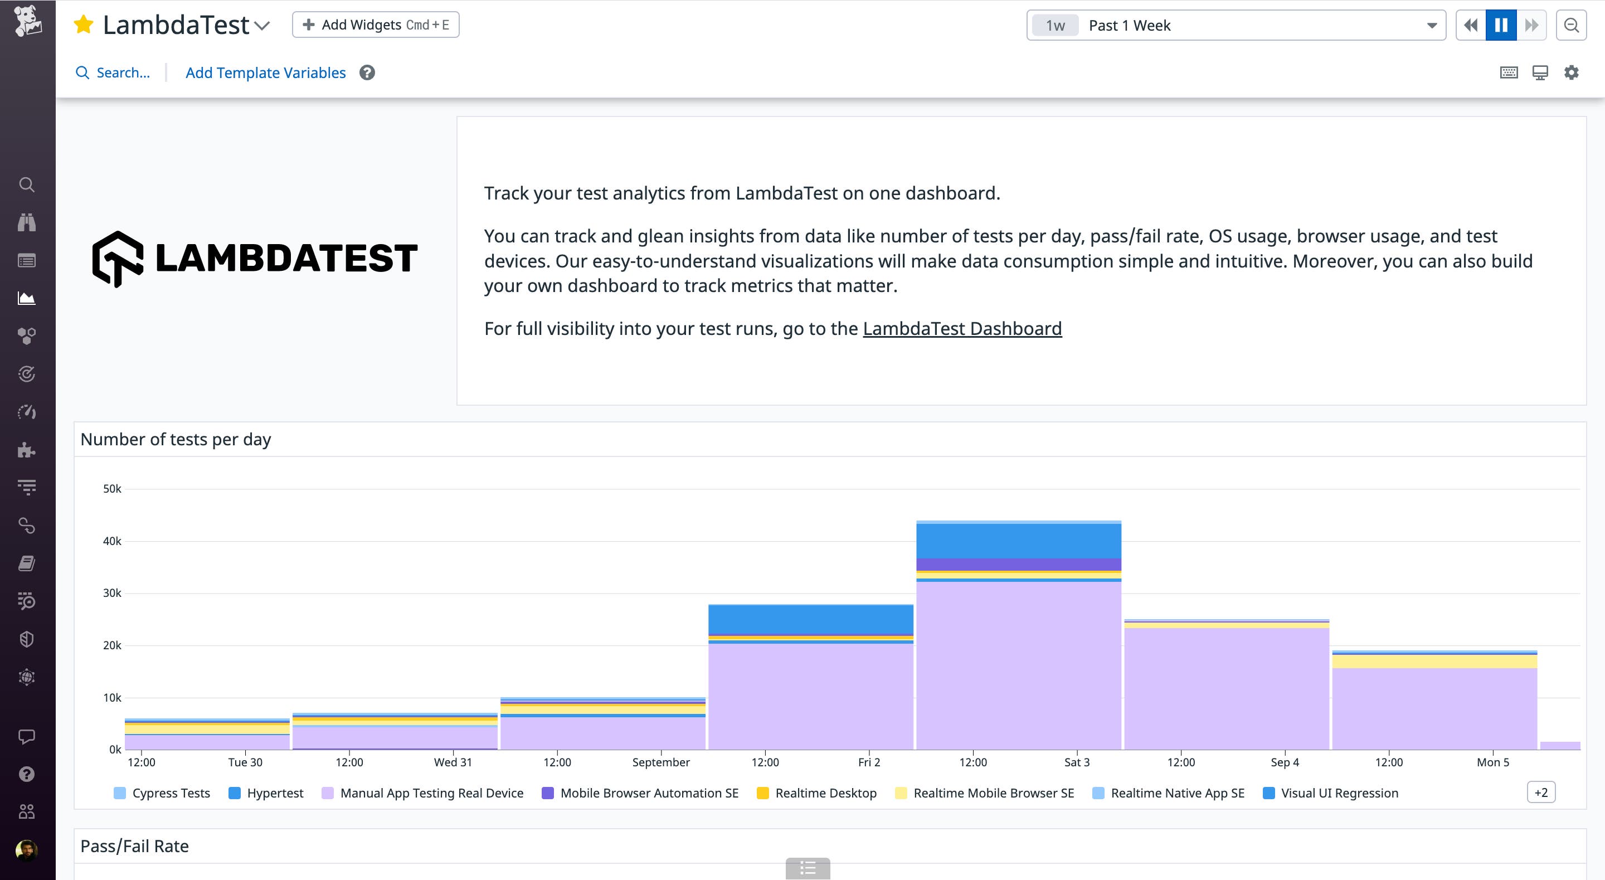
Task: Open the Watchdog sidebar icon
Action: click(27, 222)
